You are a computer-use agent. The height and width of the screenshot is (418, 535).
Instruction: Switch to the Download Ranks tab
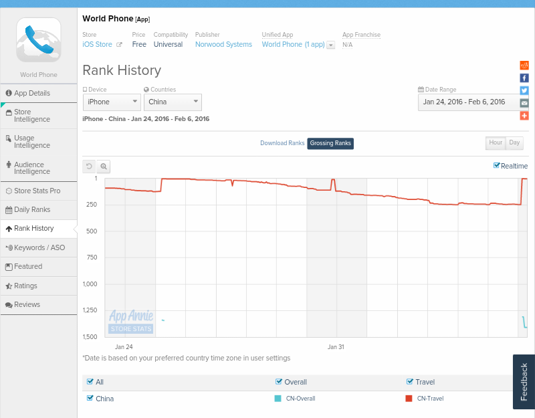282,143
